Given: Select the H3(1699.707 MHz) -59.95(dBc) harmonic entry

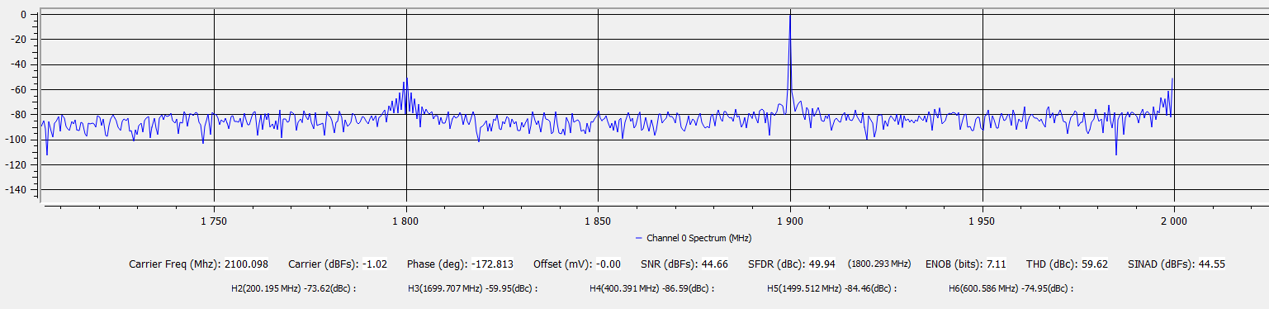Looking at the screenshot, I should pos(473,289).
